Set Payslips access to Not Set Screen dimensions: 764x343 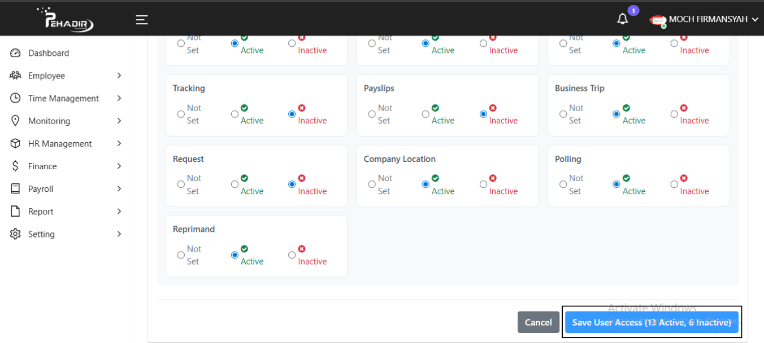(372, 114)
